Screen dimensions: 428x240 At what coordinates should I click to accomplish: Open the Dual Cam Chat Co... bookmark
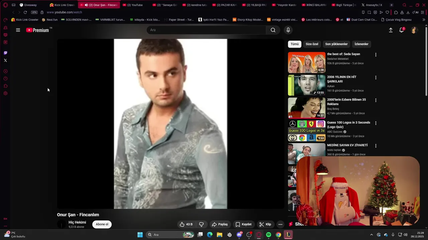click(x=362, y=20)
